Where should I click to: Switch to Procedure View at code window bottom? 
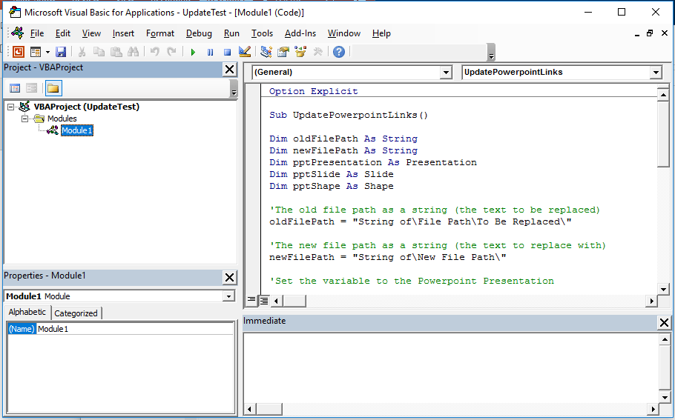tap(251, 301)
